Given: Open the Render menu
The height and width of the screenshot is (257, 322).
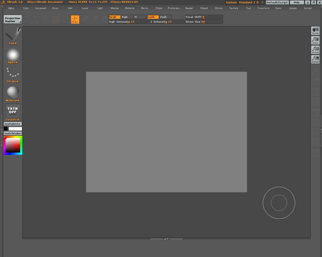Looking at the screenshot, I should 189,8.
